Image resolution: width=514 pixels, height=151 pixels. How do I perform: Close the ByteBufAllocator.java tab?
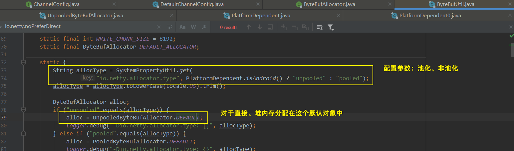pyautogui.click(x=390, y=4)
